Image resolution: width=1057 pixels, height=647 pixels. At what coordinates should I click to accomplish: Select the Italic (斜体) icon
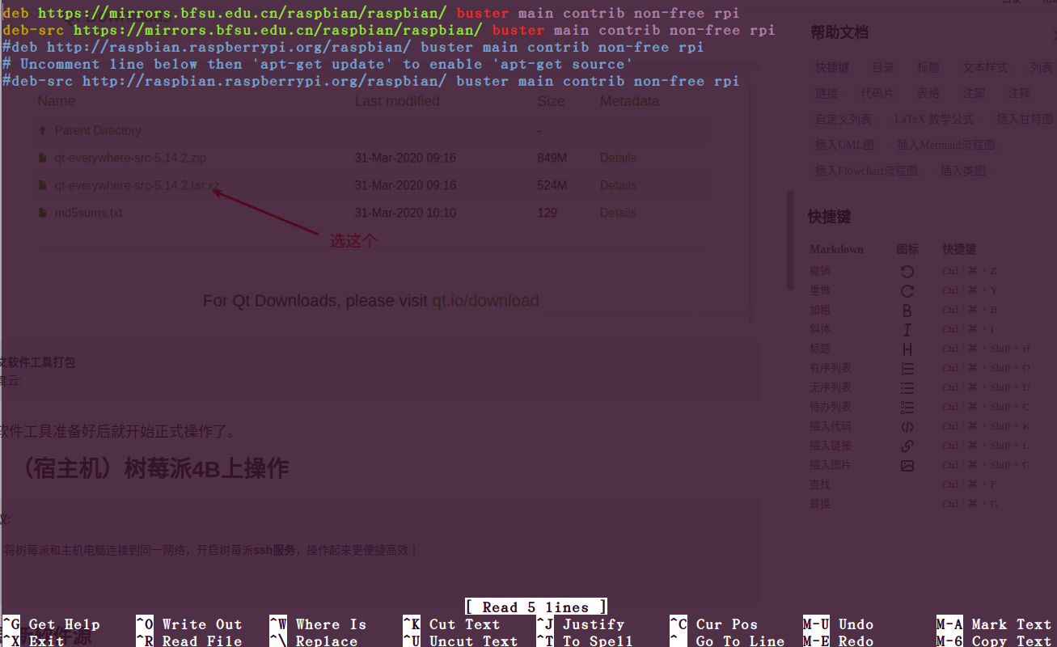[x=907, y=328]
